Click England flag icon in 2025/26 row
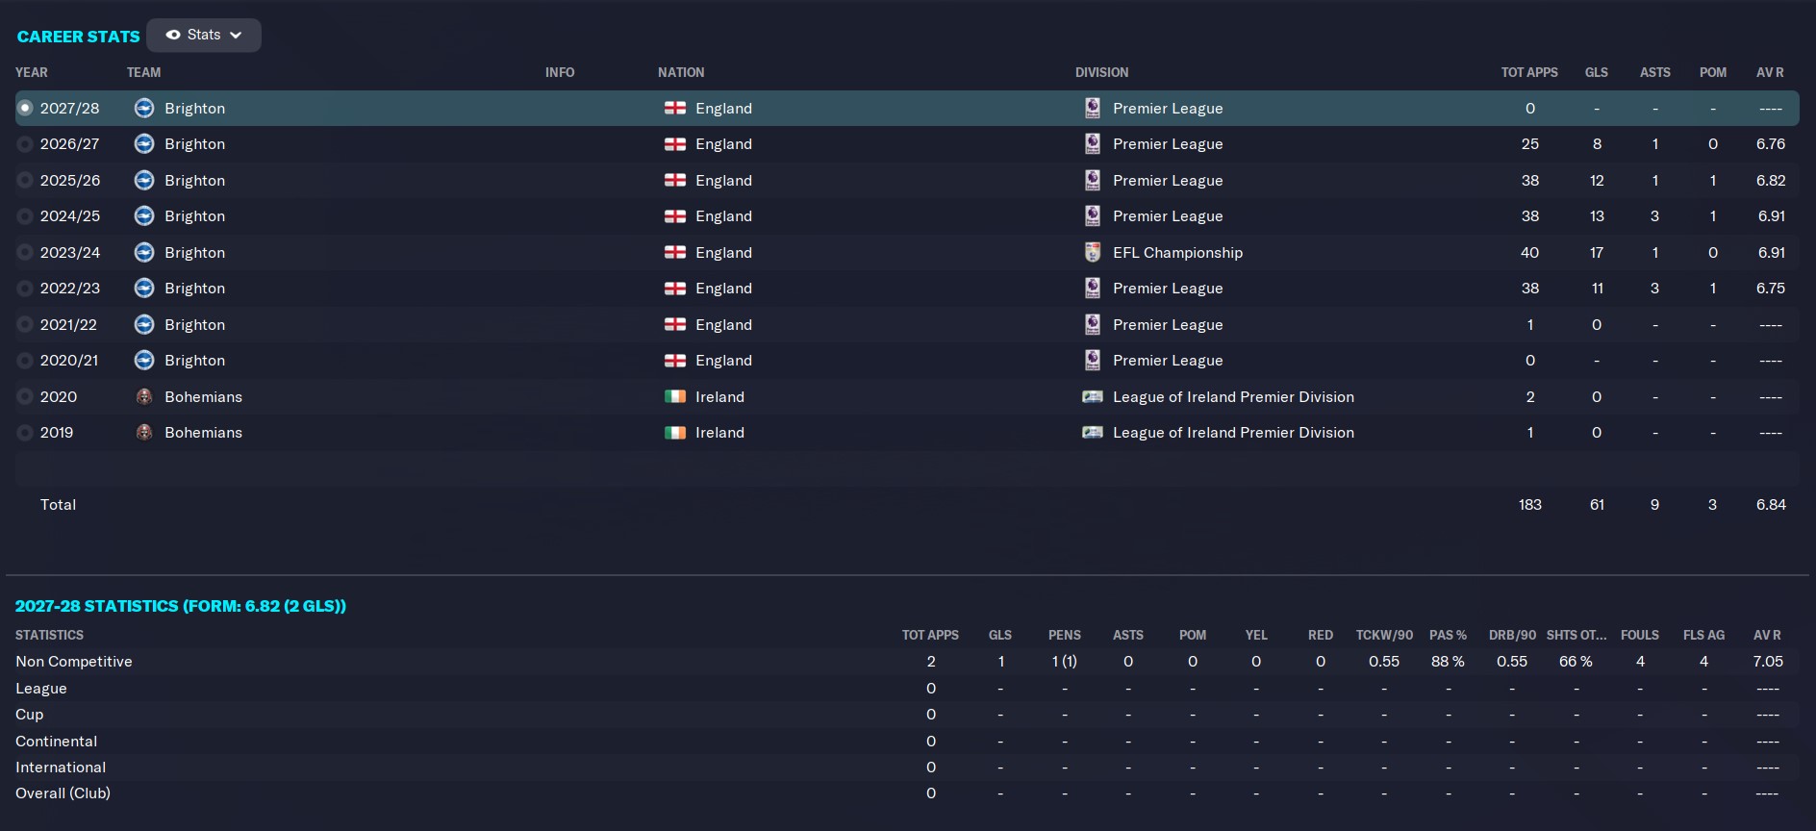Image resolution: width=1816 pixels, height=831 pixels. (675, 180)
